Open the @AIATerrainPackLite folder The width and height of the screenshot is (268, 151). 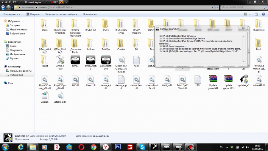coord(60,27)
